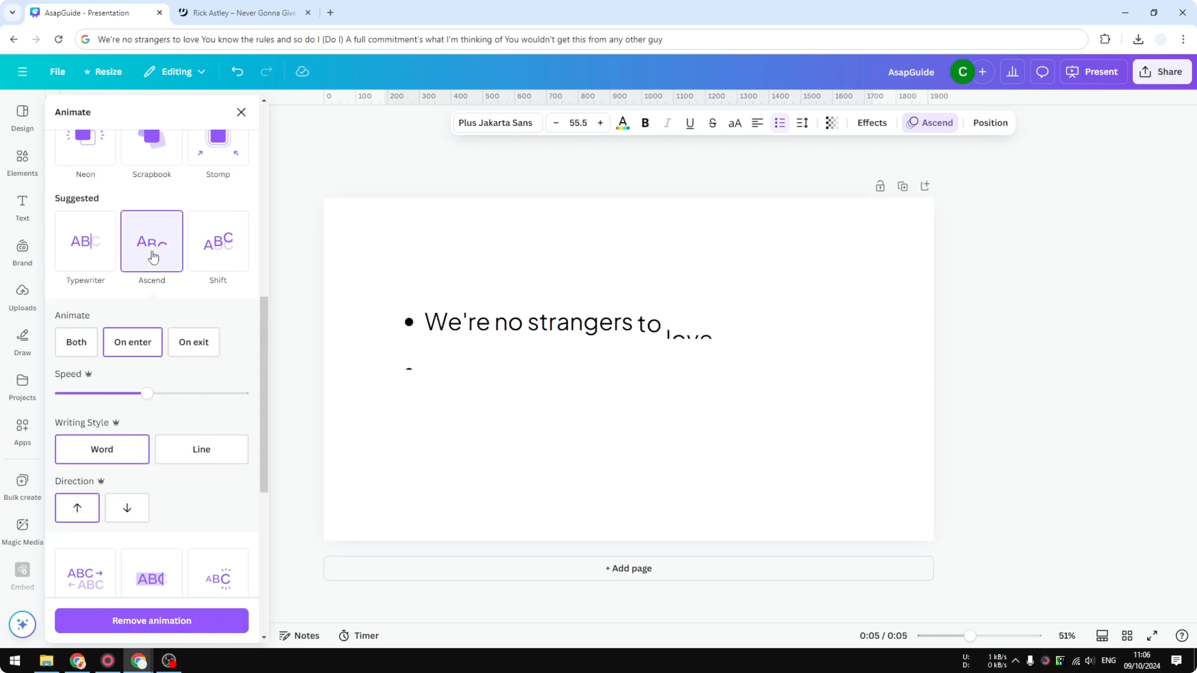Select the downward direction arrow
This screenshot has width=1197, height=673.
point(127,508)
